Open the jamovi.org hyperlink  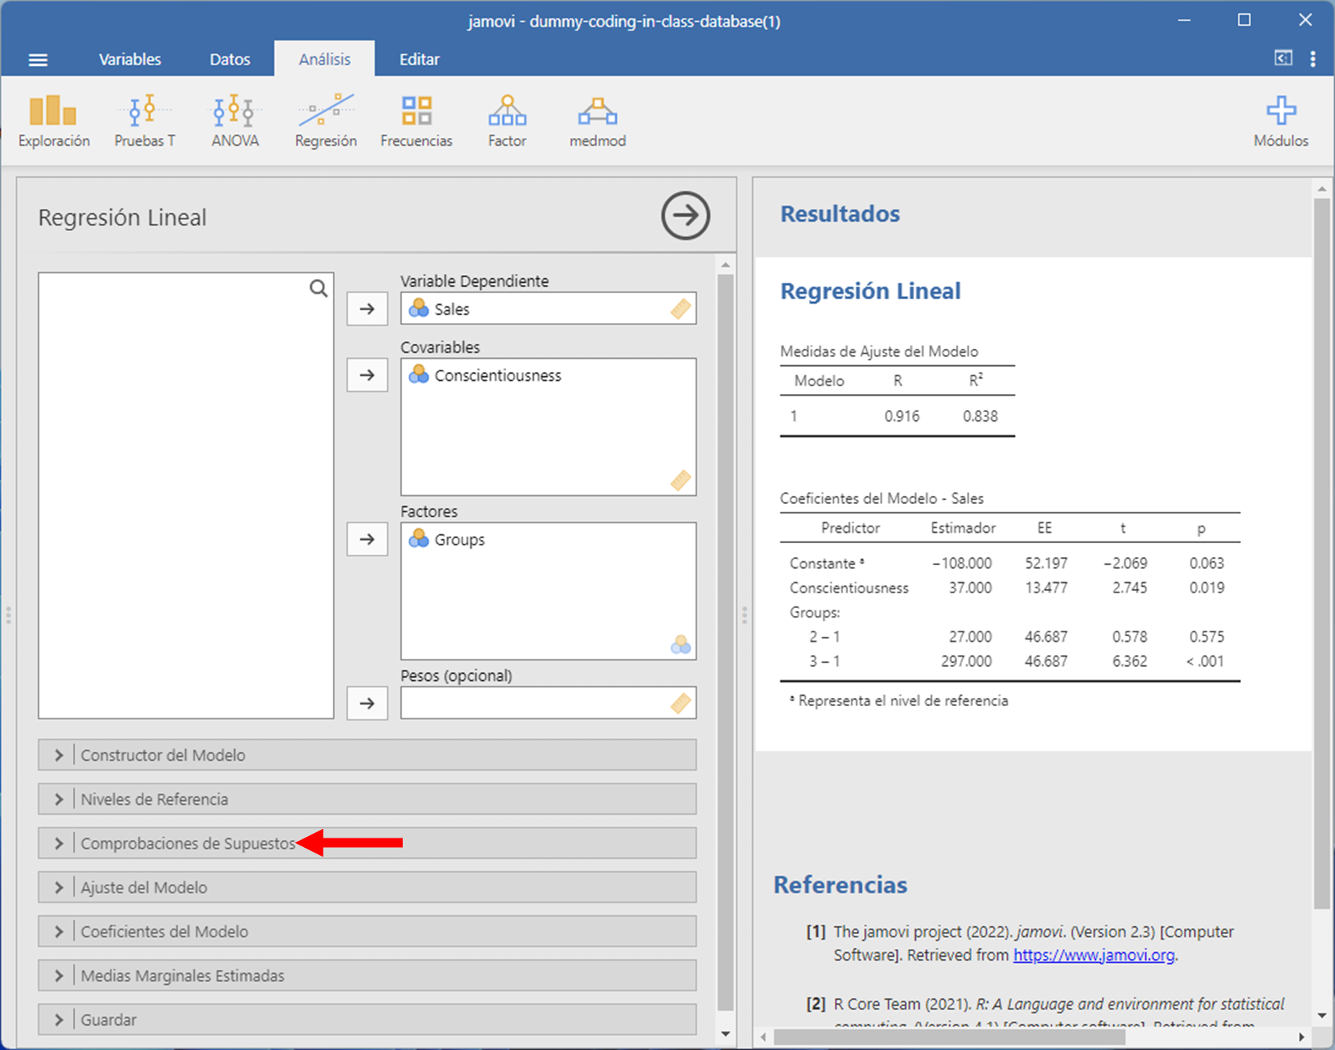pyautogui.click(x=1094, y=955)
